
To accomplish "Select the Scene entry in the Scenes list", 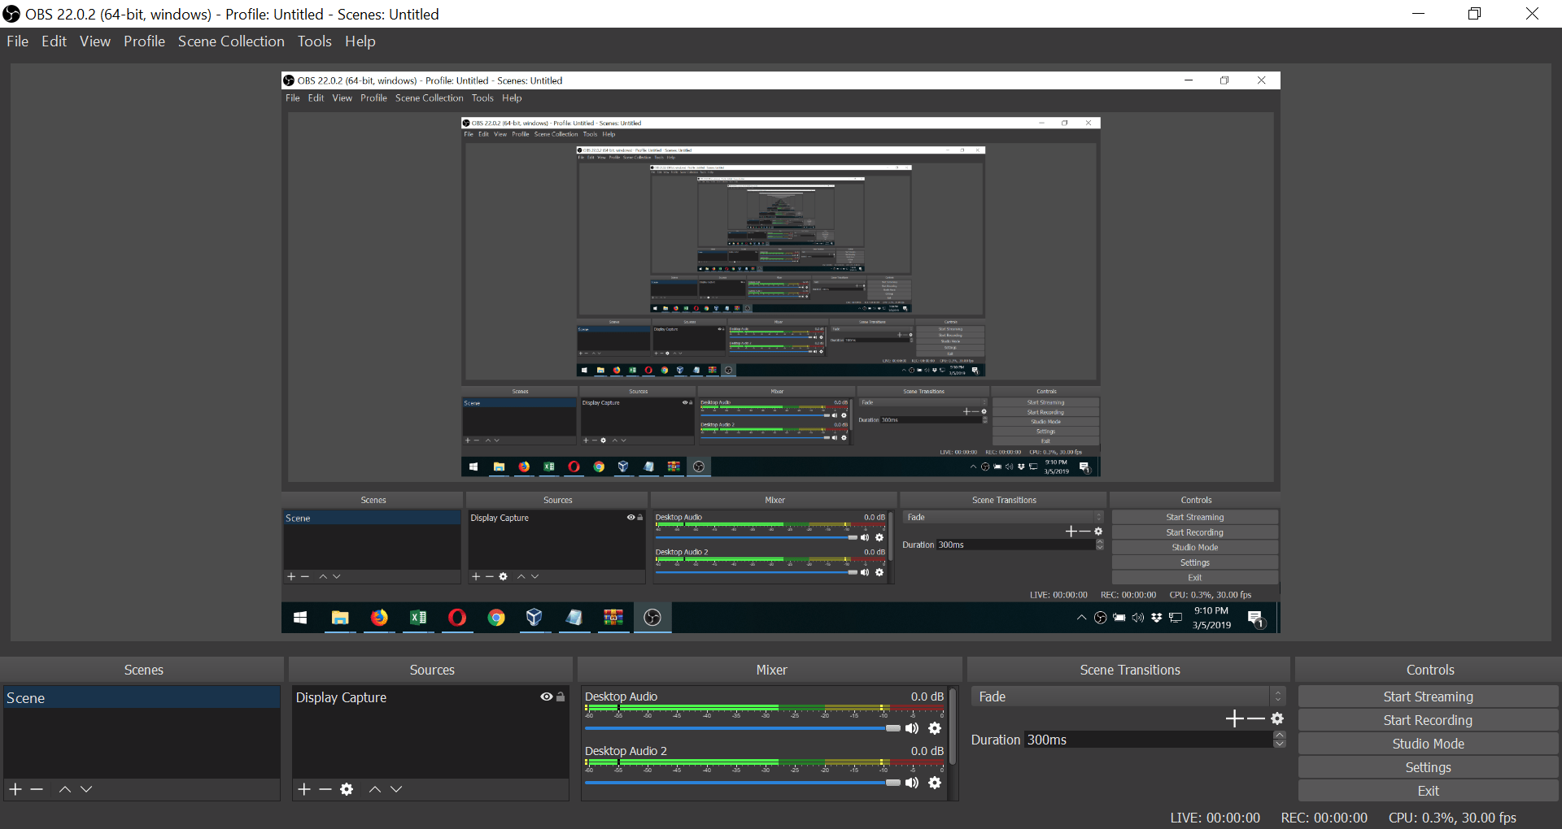I will click(x=81, y=697).
